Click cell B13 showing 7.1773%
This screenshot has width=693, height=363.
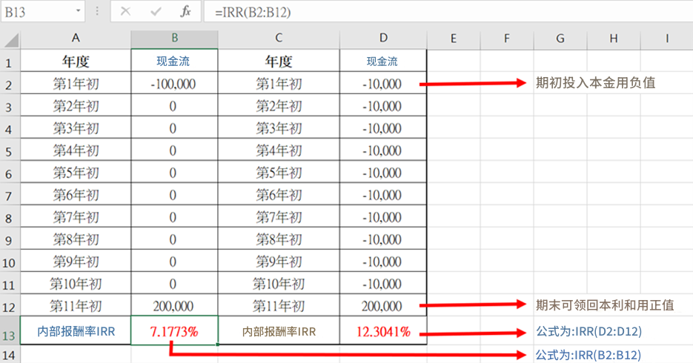175,330
